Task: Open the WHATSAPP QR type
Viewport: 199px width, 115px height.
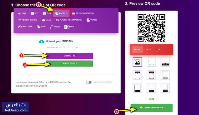Action: [x=25, y=27]
